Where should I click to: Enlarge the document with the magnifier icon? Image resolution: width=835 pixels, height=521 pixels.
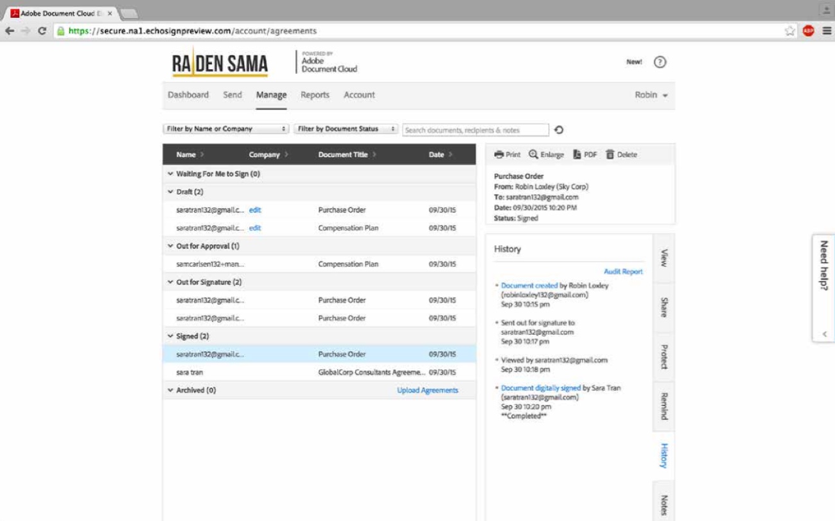coord(533,155)
